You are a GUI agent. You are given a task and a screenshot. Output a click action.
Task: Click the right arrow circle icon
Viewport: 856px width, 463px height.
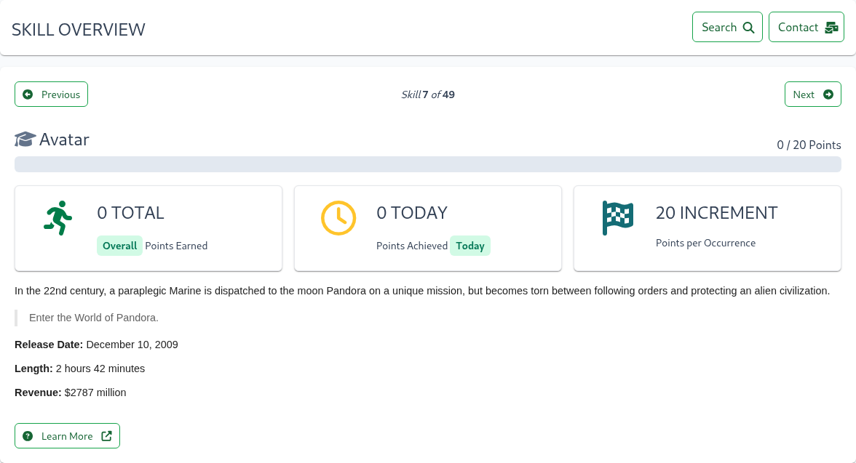[x=828, y=94]
